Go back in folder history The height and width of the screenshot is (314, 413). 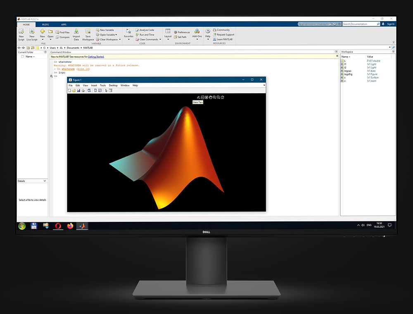pos(19,48)
